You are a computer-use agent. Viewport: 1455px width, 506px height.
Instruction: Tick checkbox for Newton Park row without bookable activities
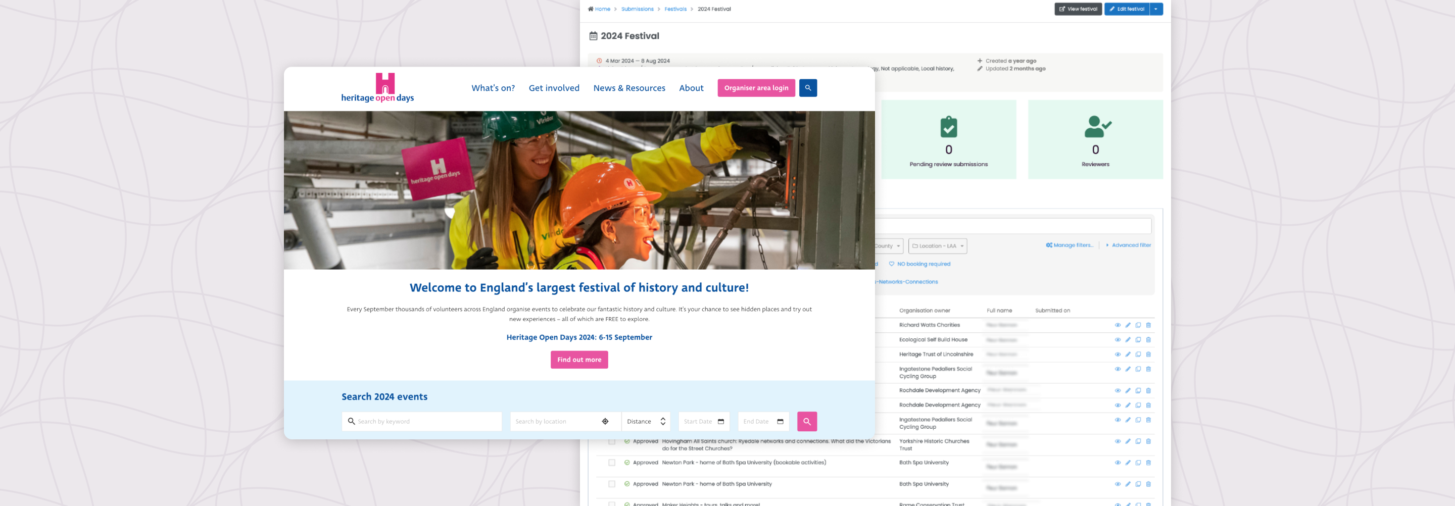coord(612,484)
